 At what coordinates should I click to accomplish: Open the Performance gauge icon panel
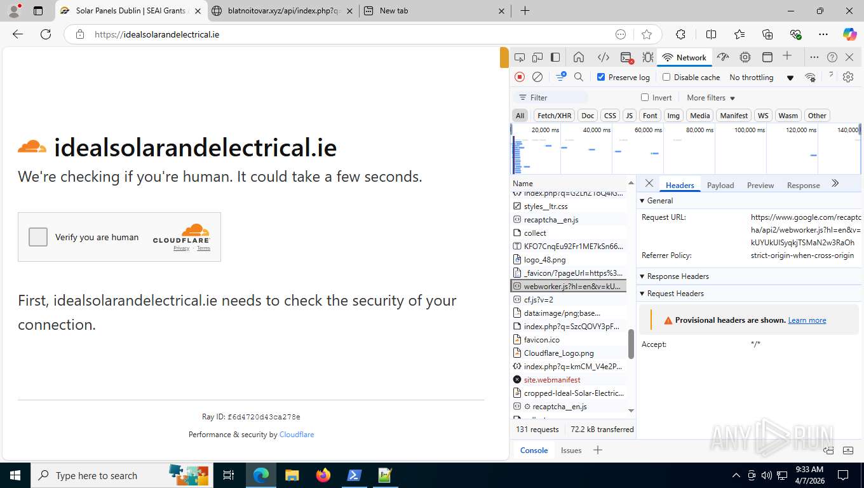723,57
